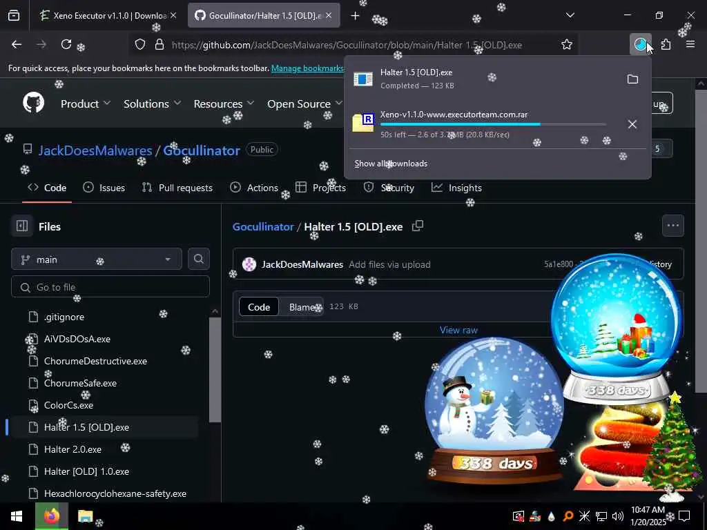Open the Insights tab
The image size is (707, 530).
[456, 188]
